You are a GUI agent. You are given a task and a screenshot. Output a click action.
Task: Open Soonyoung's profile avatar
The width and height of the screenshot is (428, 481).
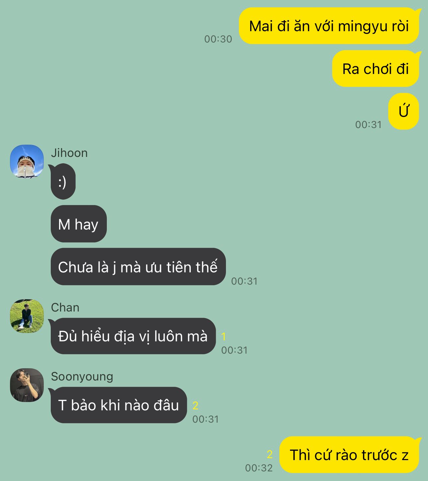click(x=27, y=385)
